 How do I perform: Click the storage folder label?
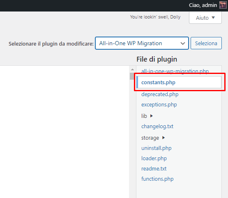[x=150, y=138]
